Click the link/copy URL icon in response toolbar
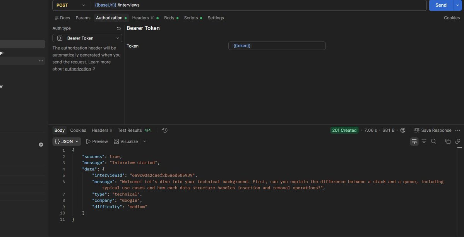Viewport: 464px width, 237px height. [457, 142]
